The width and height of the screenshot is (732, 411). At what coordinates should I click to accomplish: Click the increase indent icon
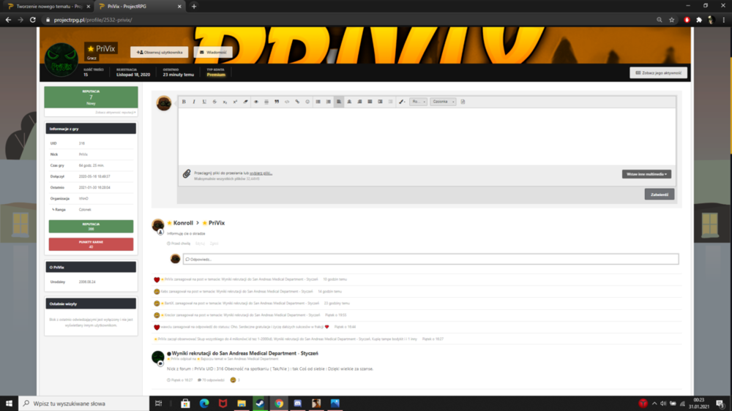[381, 102]
